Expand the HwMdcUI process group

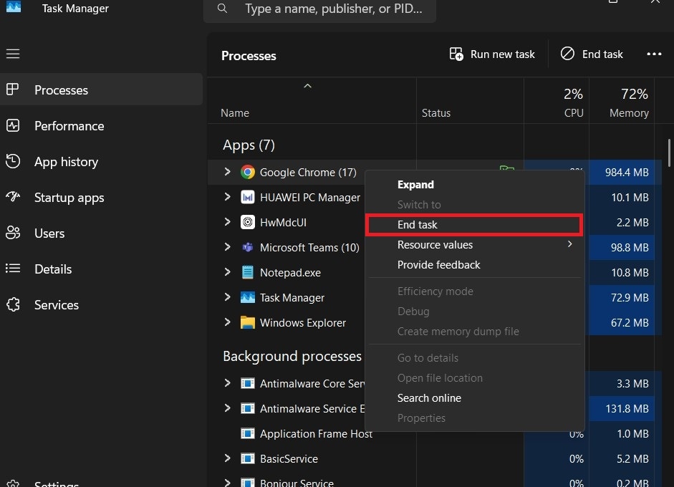coord(227,221)
